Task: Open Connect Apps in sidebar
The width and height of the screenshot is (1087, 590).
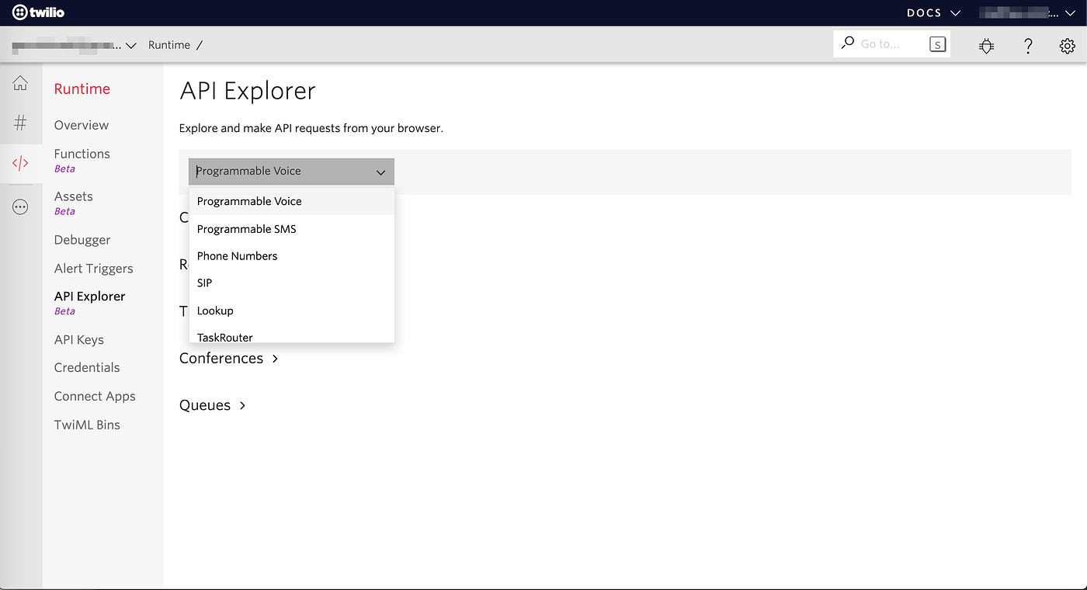Action: (95, 396)
